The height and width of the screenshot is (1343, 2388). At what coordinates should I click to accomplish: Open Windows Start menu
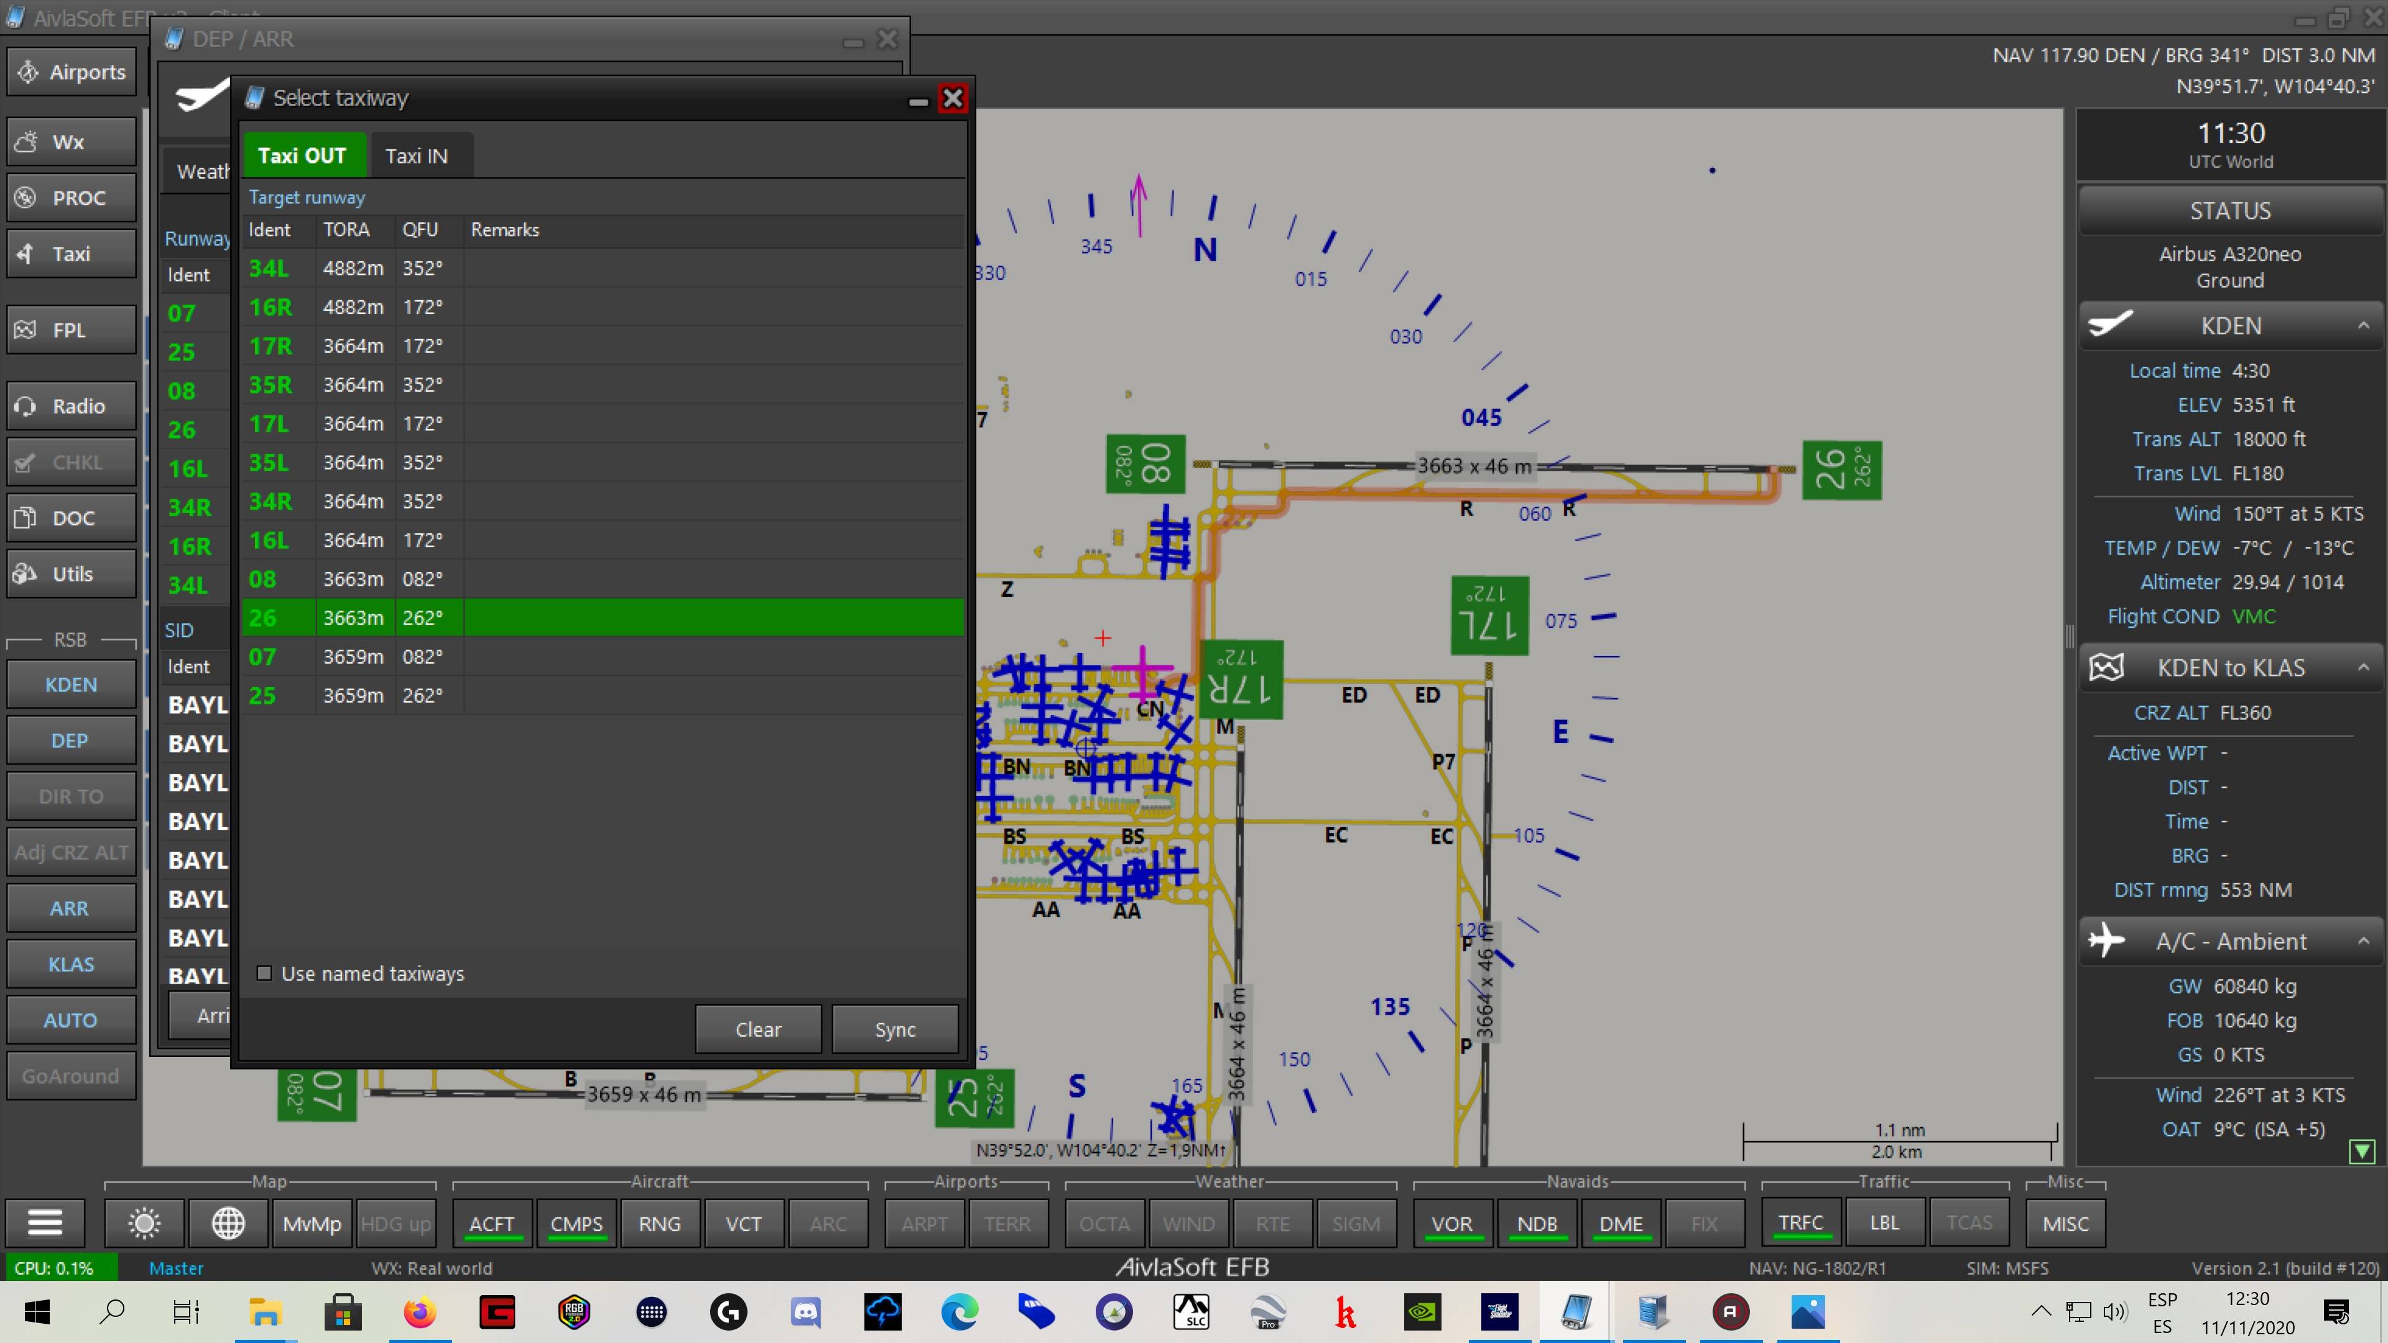click(x=37, y=1311)
